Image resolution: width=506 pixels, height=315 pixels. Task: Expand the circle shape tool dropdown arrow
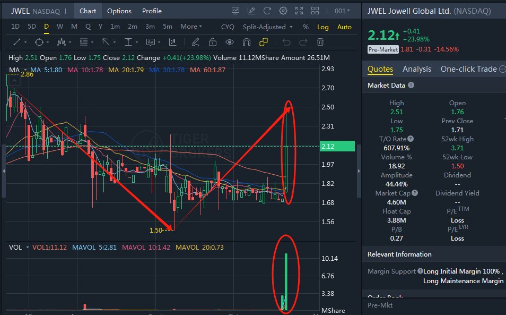(x=48, y=42)
